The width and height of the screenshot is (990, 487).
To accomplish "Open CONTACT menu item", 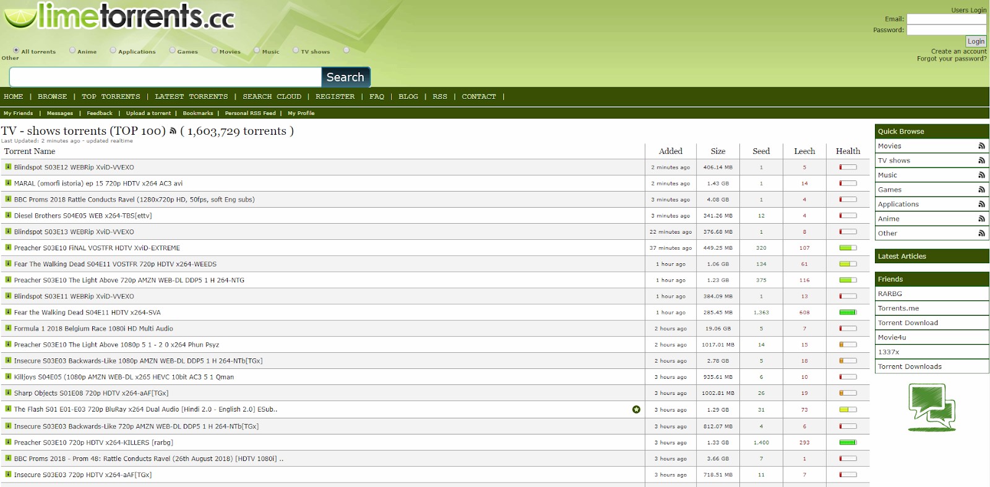I will 479,96.
